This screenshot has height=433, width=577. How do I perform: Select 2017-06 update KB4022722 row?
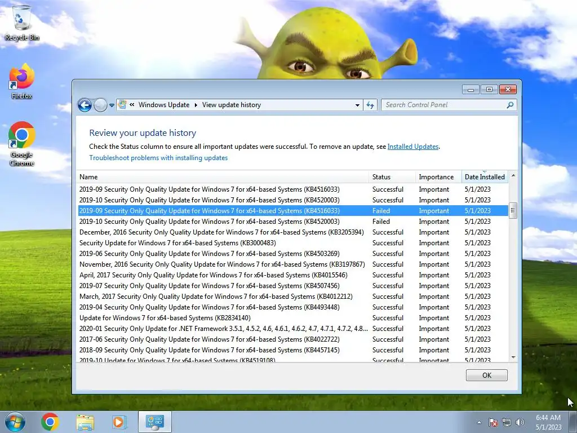[292, 339]
